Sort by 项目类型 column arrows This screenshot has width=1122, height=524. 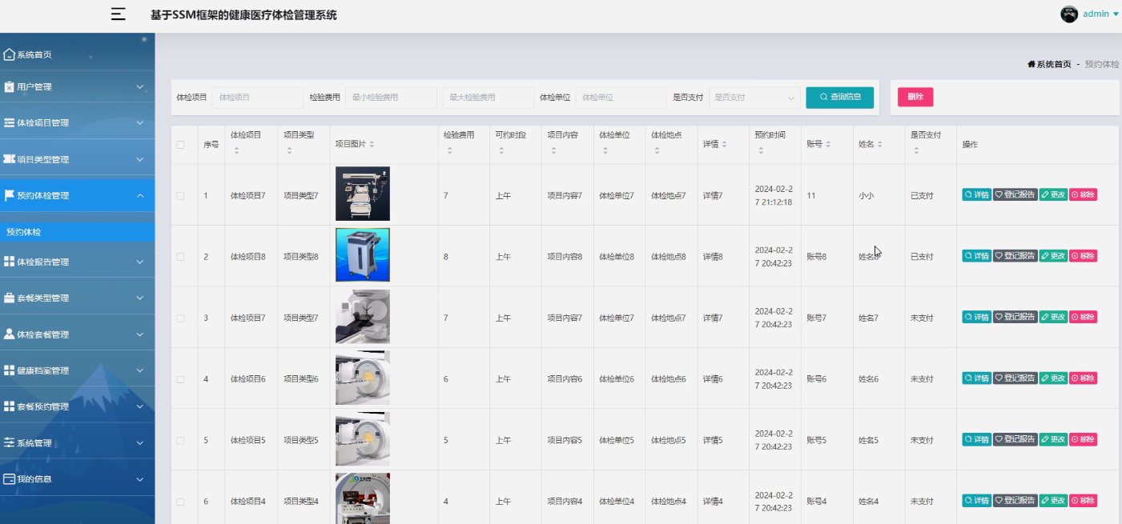pos(289,151)
